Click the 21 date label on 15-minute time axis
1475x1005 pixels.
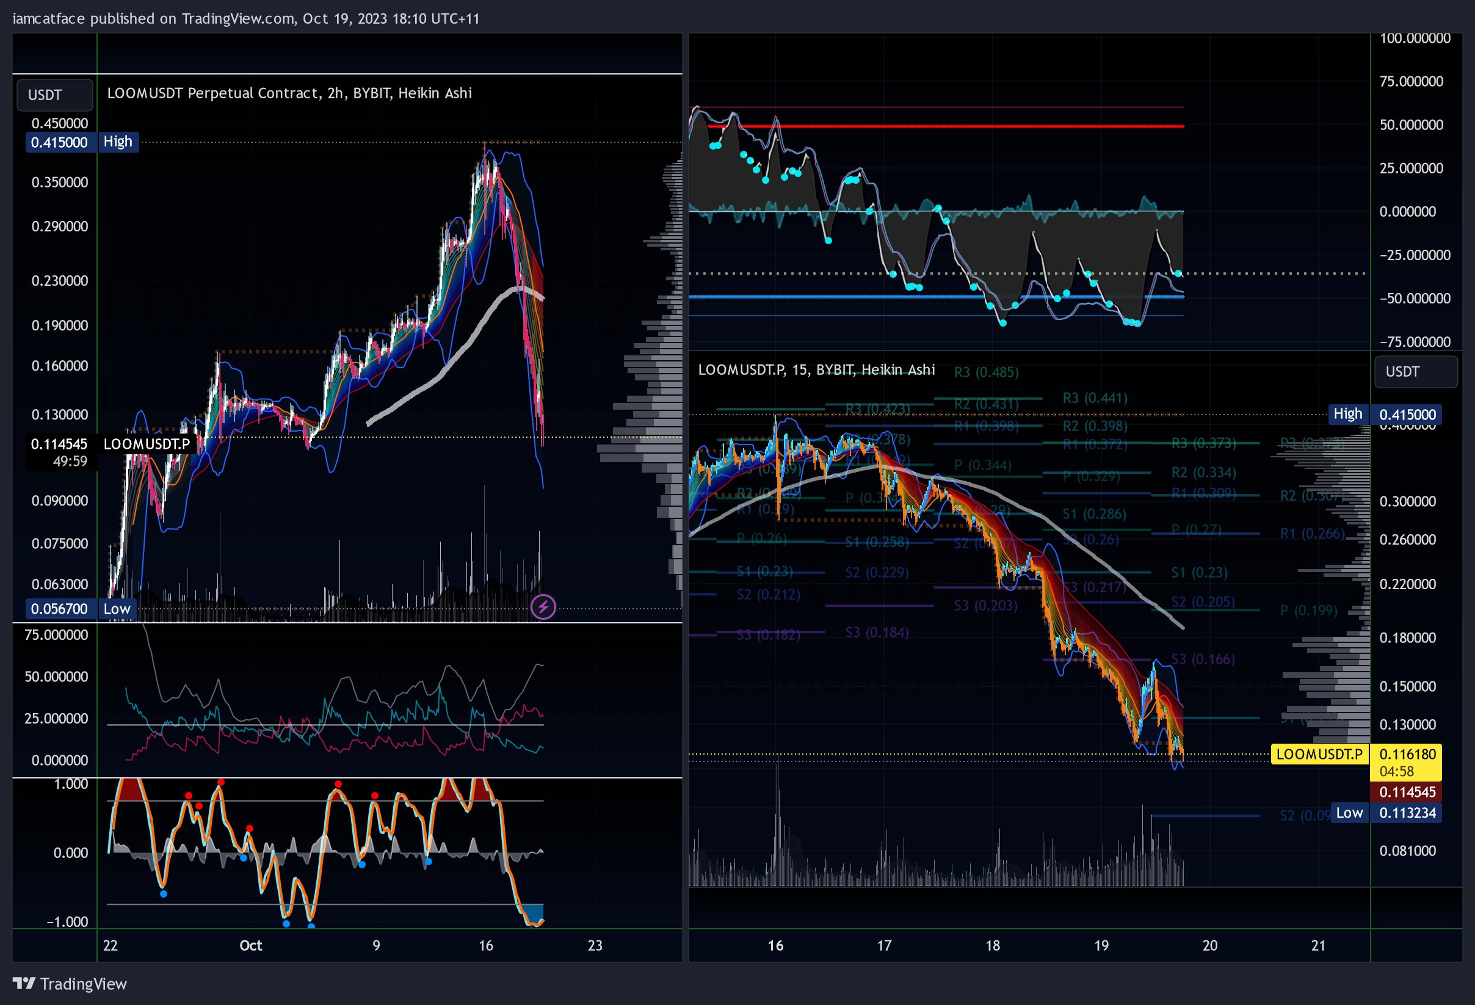[1318, 945]
